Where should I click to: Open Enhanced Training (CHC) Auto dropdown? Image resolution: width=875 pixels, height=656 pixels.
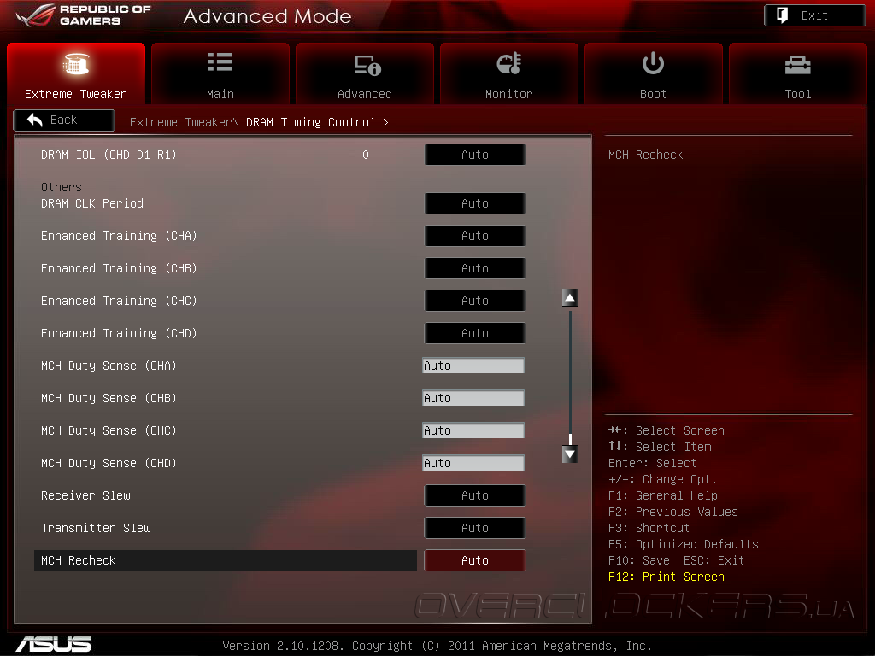click(475, 300)
